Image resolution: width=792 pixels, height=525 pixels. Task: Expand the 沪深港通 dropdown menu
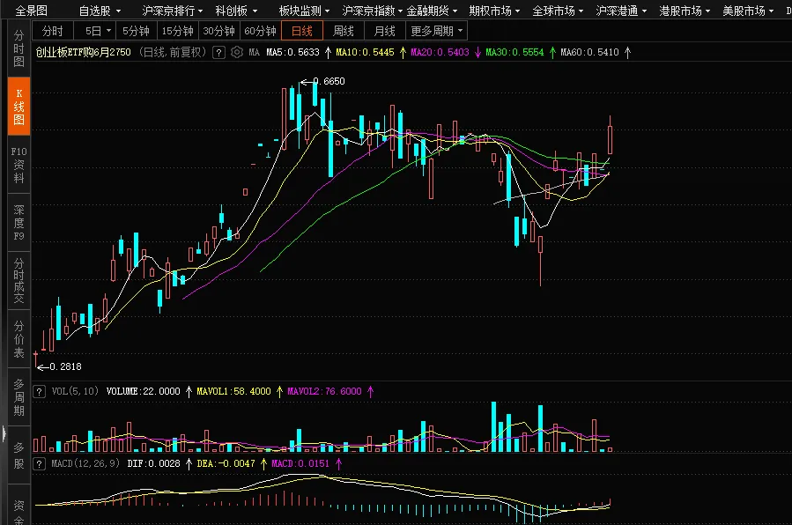click(621, 11)
